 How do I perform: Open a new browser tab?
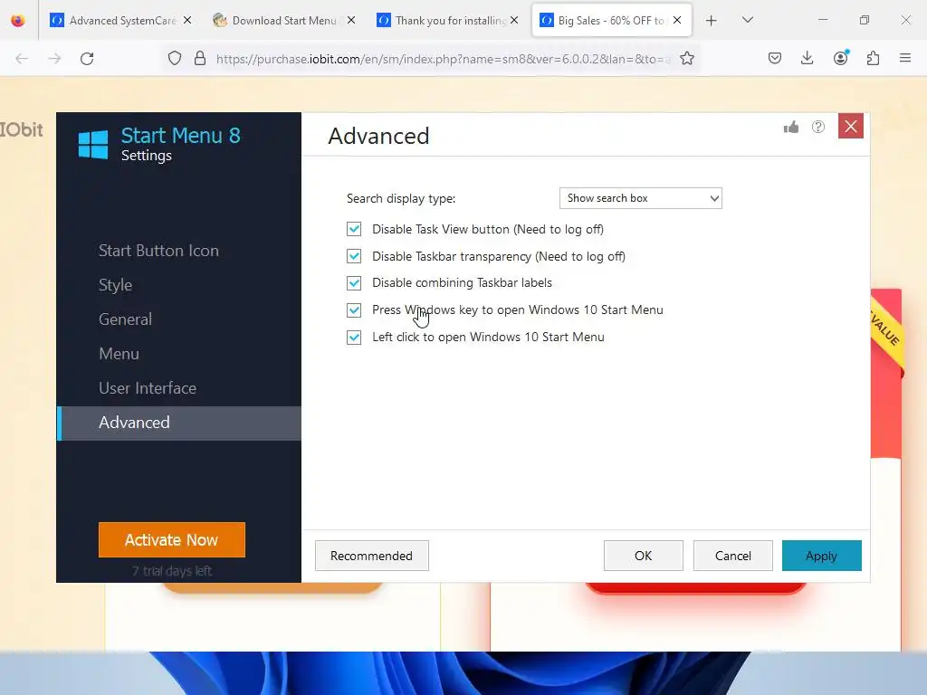(712, 21)
